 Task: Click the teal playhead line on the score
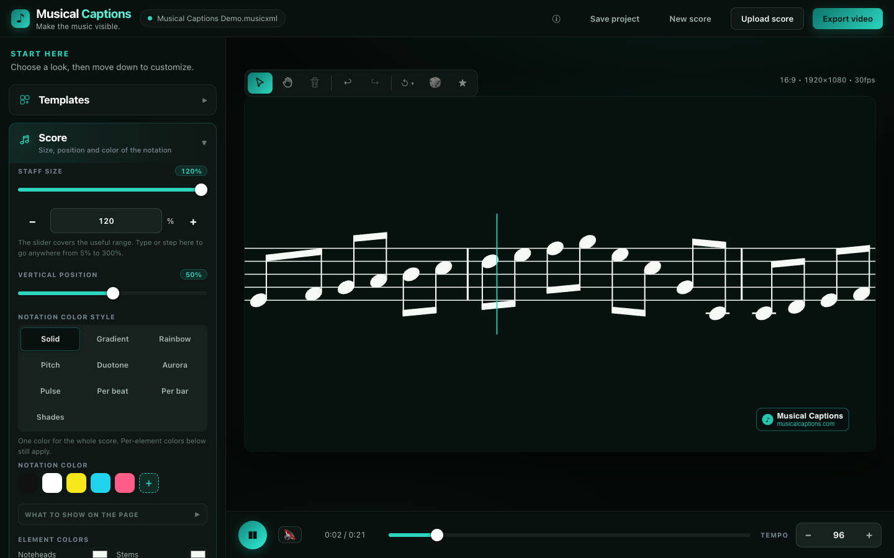tap(497, 274)
